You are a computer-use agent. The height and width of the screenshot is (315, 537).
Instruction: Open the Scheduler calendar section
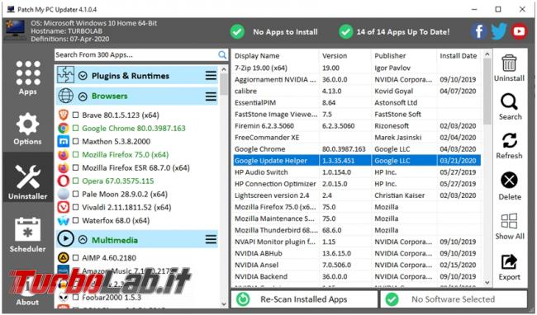coord(28,234)
